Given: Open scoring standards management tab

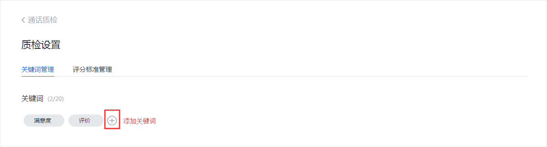Looking at the screenshot, I should coord(92,69).
